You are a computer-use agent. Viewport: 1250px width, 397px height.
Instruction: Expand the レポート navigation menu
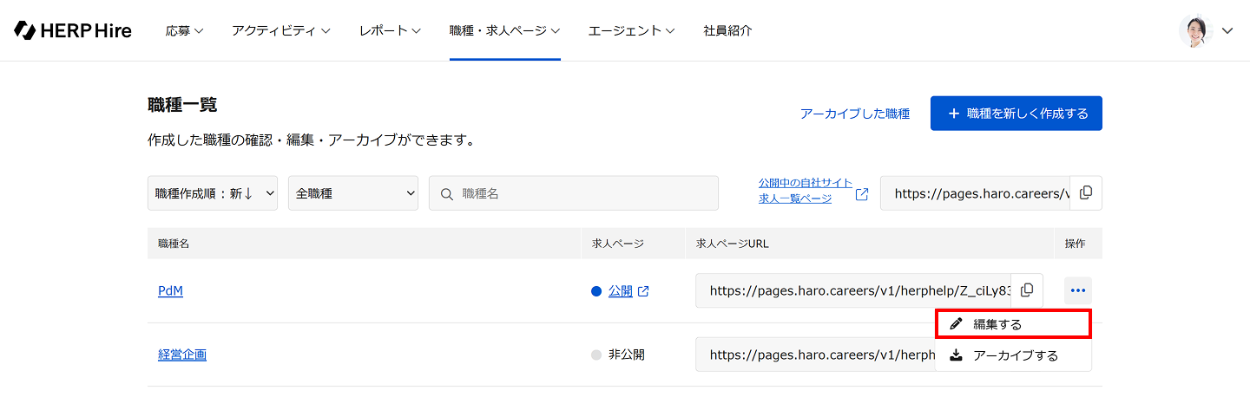click(x=390, y=30)
